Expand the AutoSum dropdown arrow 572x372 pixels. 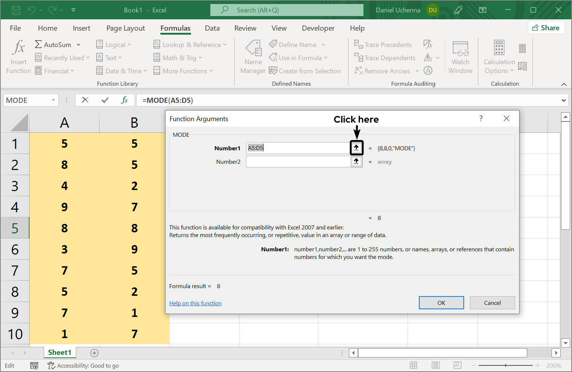[x=78, y=45]
